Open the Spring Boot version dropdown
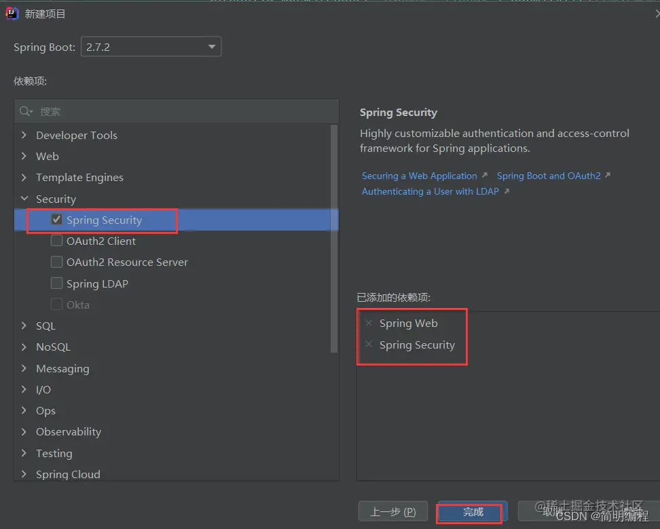This screenshot has height=529, width=660. 151,47
